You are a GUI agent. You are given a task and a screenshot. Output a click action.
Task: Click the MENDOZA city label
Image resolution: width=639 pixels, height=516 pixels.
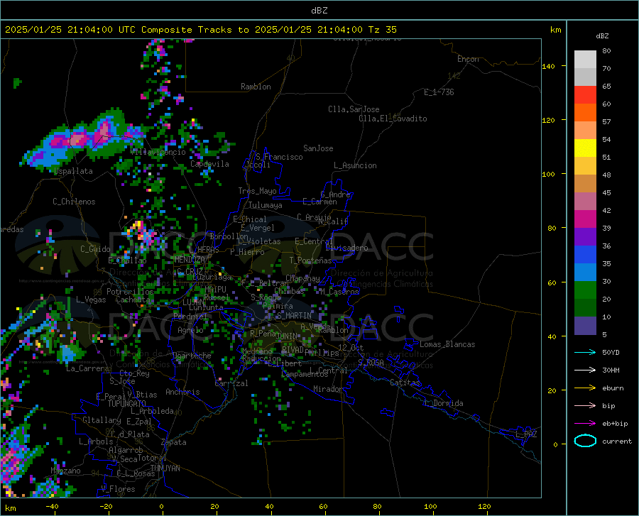coord(190,259)
